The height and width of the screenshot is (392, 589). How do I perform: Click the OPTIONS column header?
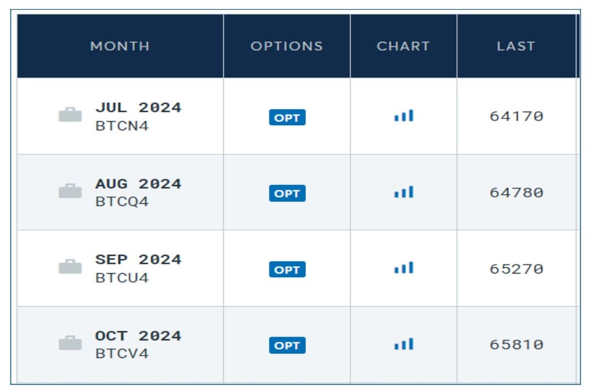tap(287, 46)
